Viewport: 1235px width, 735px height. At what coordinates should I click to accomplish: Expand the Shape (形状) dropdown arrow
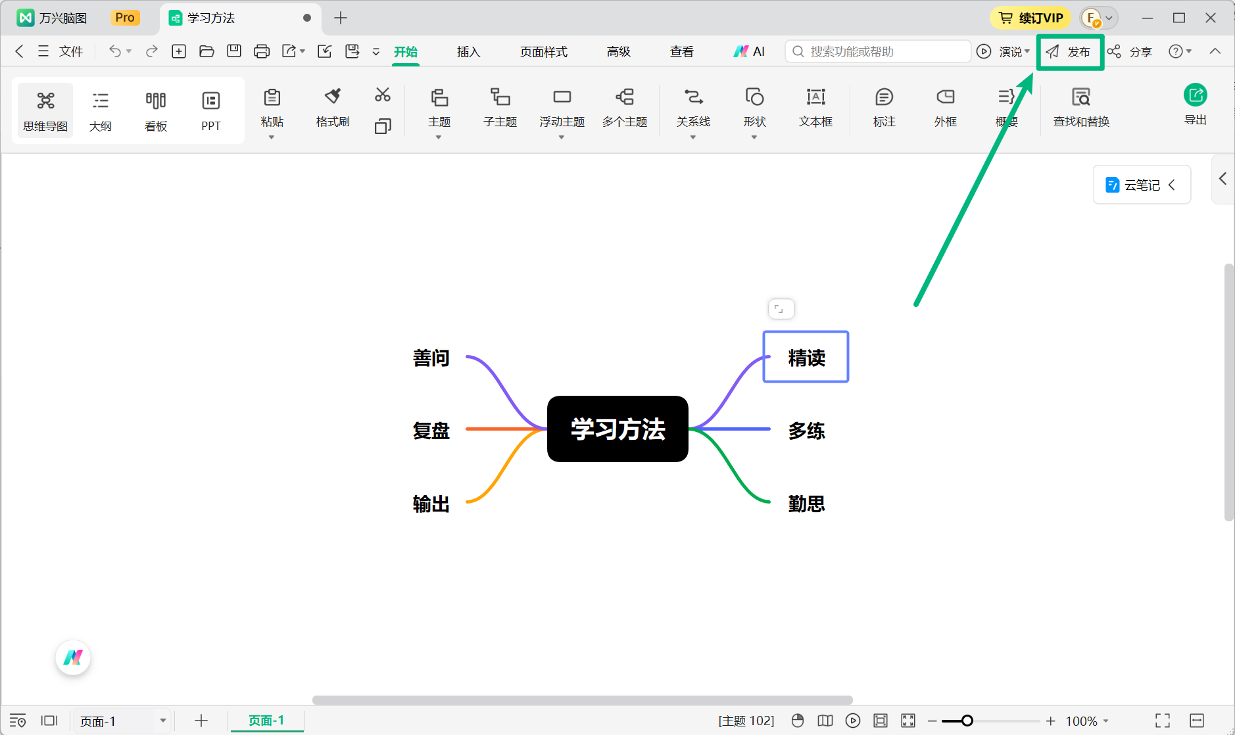(754, 137)
